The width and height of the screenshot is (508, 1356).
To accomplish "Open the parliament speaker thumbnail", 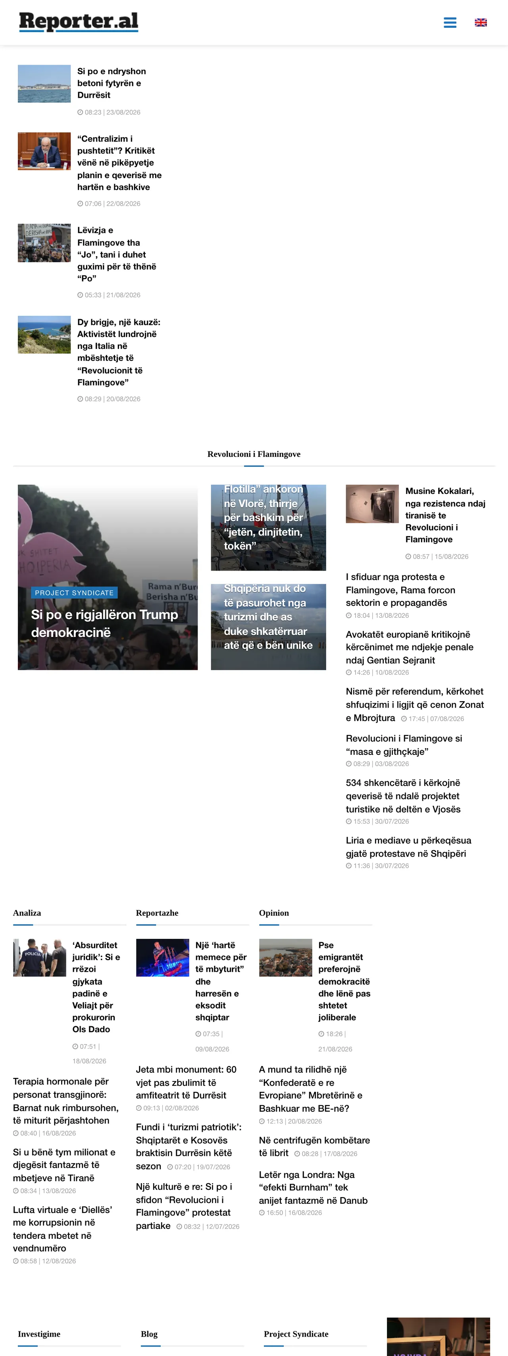I will tap(44, 151).
